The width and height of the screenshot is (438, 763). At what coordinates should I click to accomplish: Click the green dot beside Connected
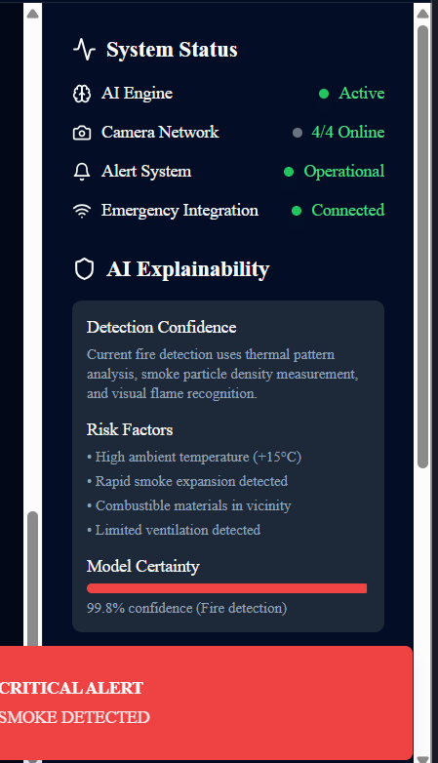point(297,210)
